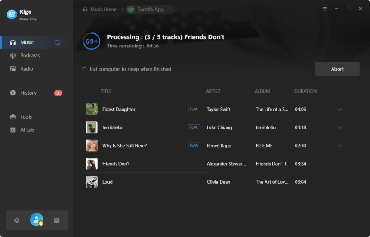This screenshot has width=370, height=237.
Task: Click Time remaining 04:56 text
Action: pyautogui.click(x=133, y=46)
